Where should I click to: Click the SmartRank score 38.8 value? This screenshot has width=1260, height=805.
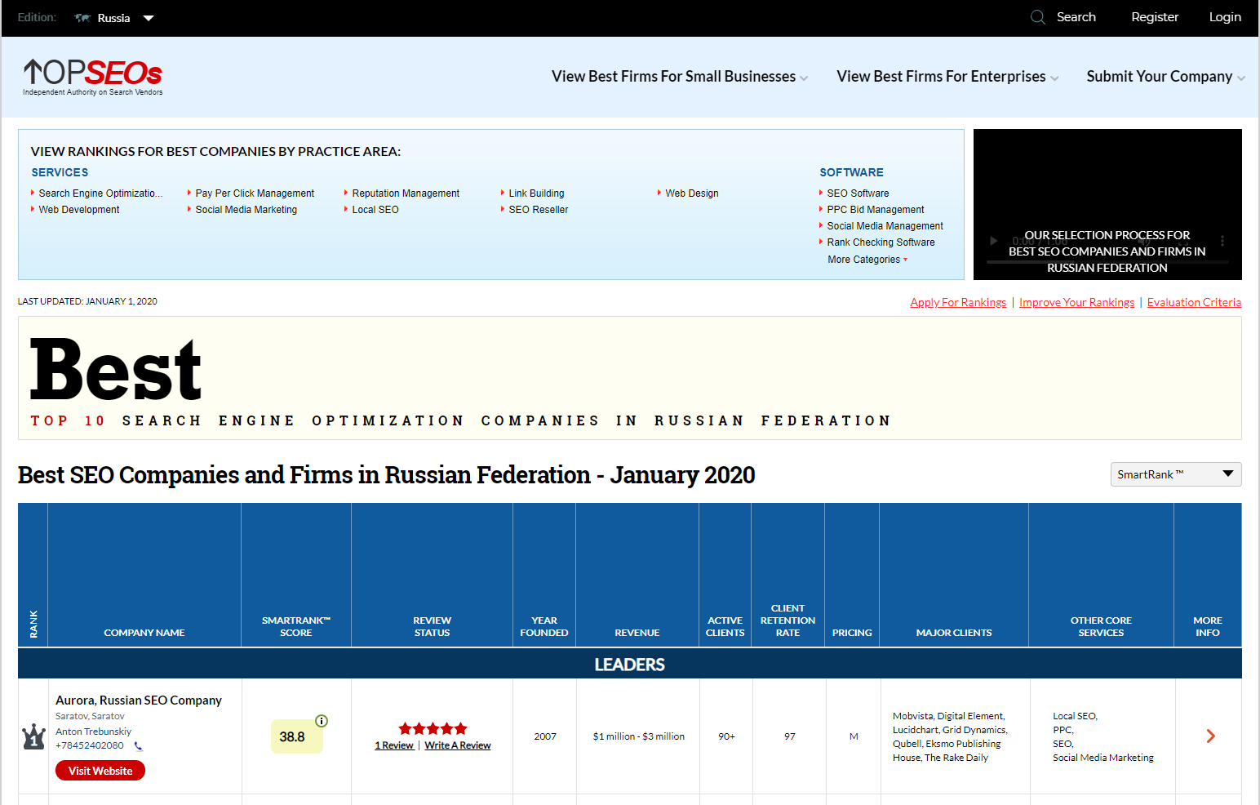[x=292, y=737]
